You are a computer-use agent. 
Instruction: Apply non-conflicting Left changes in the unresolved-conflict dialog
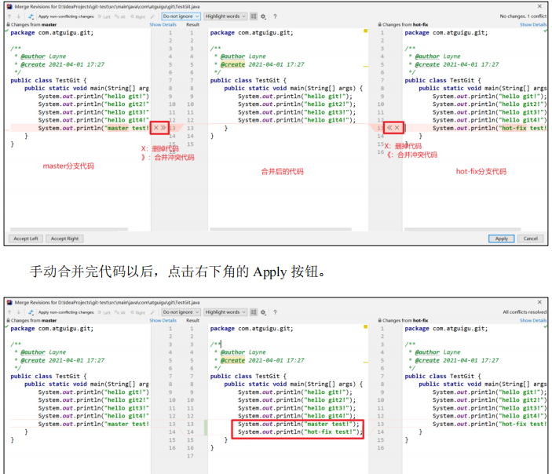click(104, 16)
